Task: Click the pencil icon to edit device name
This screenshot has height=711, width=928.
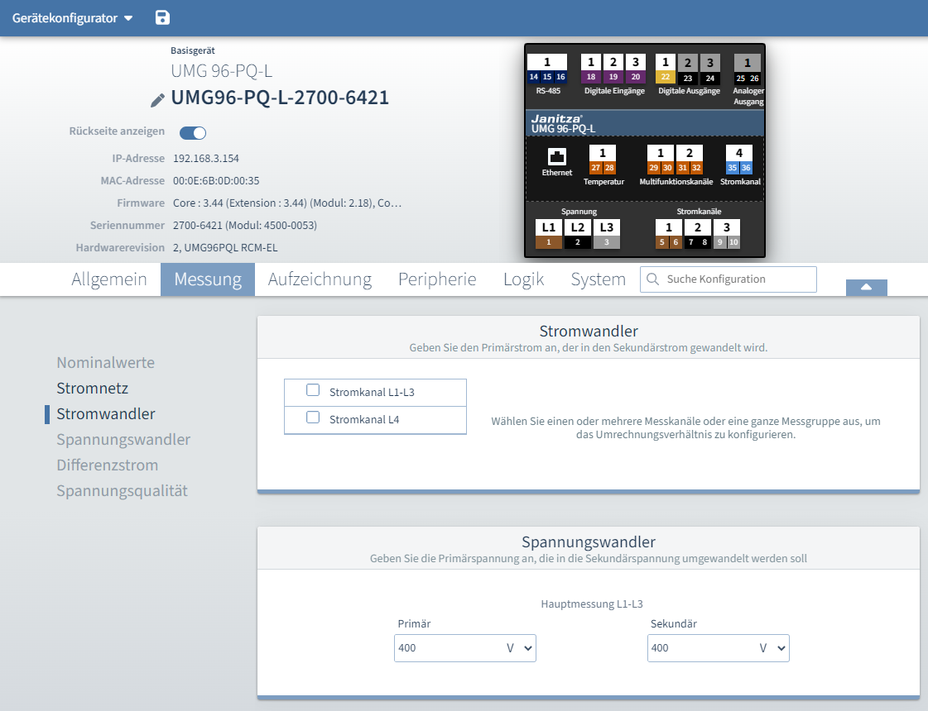Action: (157, 100)
